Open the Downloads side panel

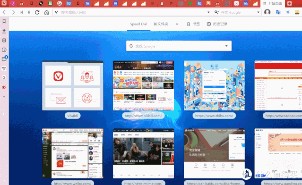tap(4, 31)
